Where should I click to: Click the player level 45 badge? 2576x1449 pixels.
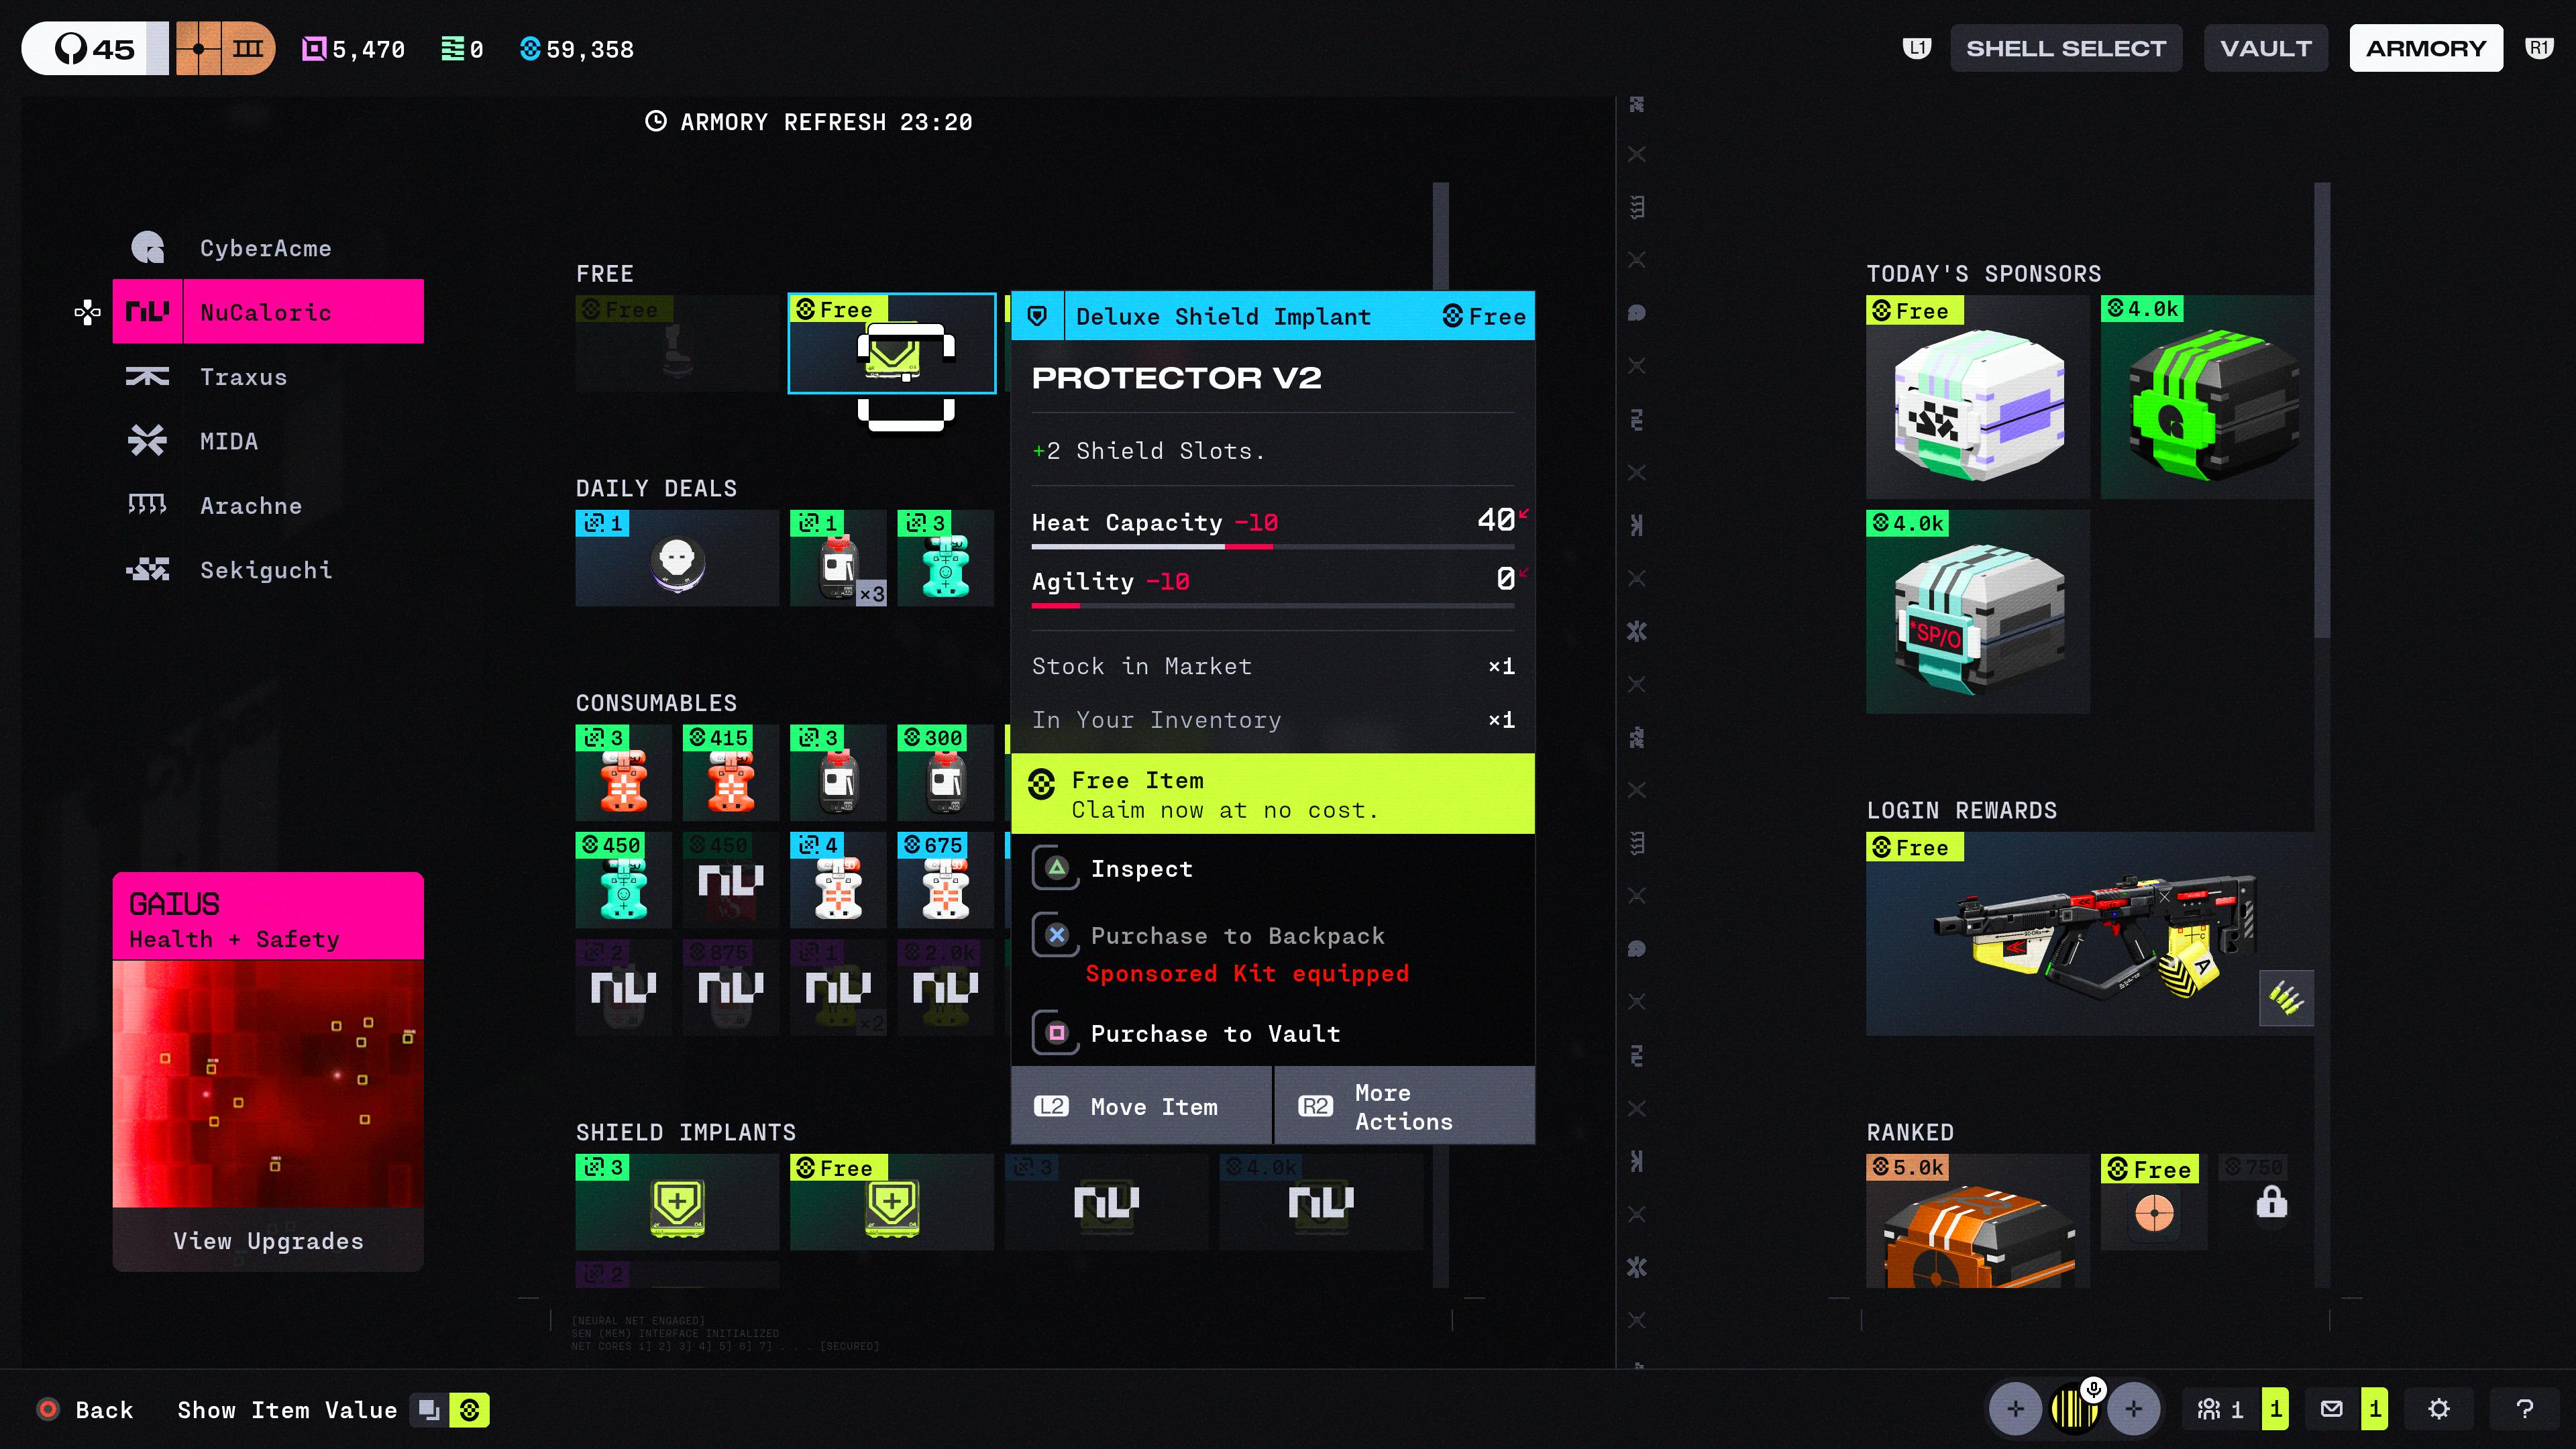point(94,48)
